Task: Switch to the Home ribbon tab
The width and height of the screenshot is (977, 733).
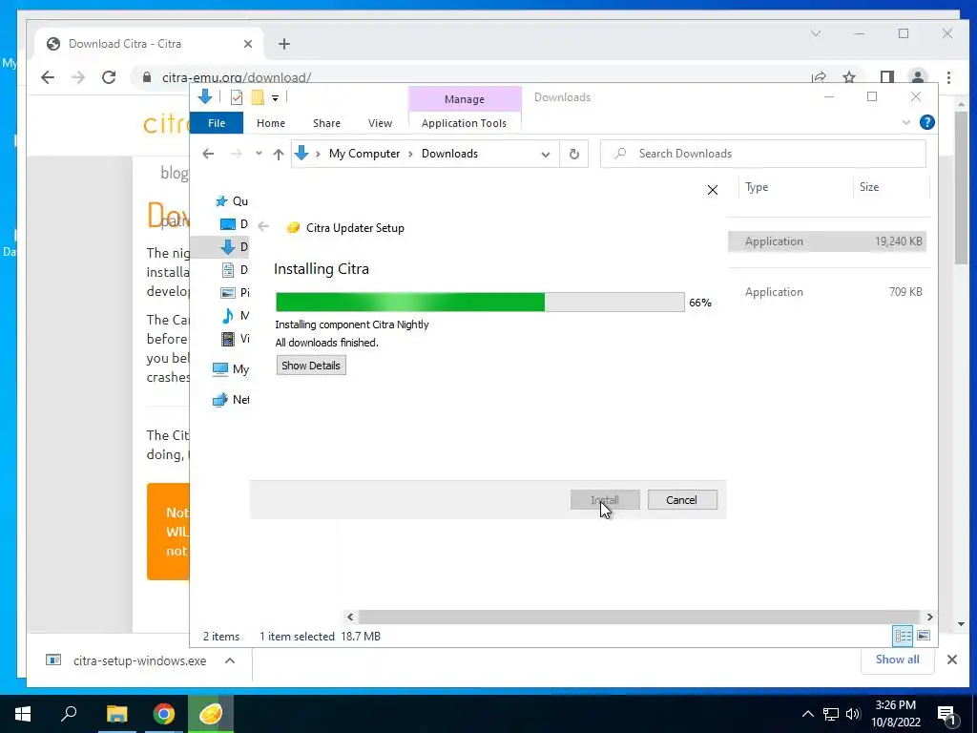Action: click(270, 123)
